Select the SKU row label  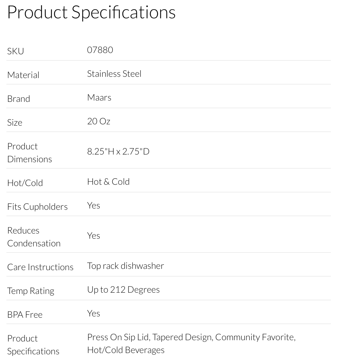click(x=15, y=51)
